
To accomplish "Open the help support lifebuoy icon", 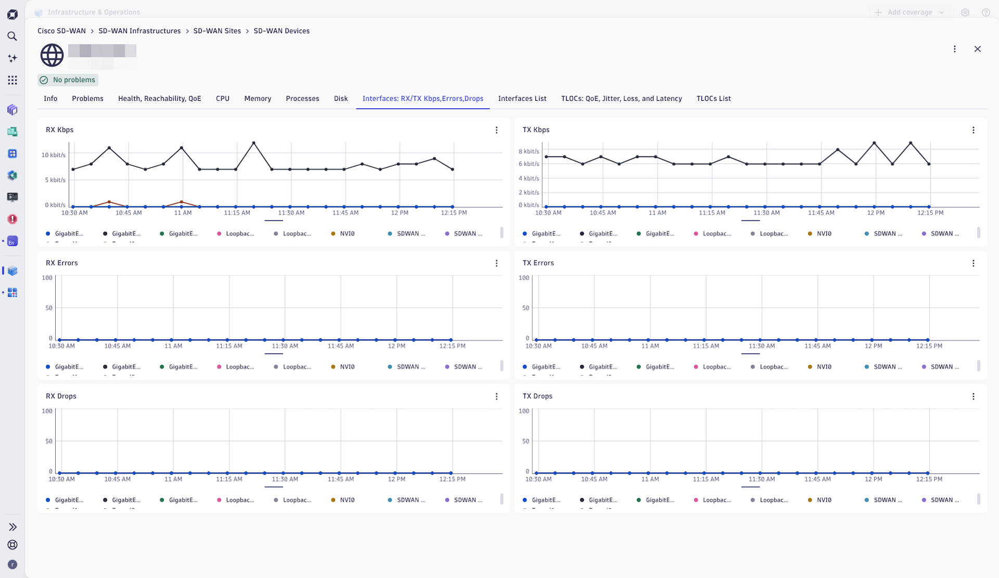I will click(x=12, y=545).
